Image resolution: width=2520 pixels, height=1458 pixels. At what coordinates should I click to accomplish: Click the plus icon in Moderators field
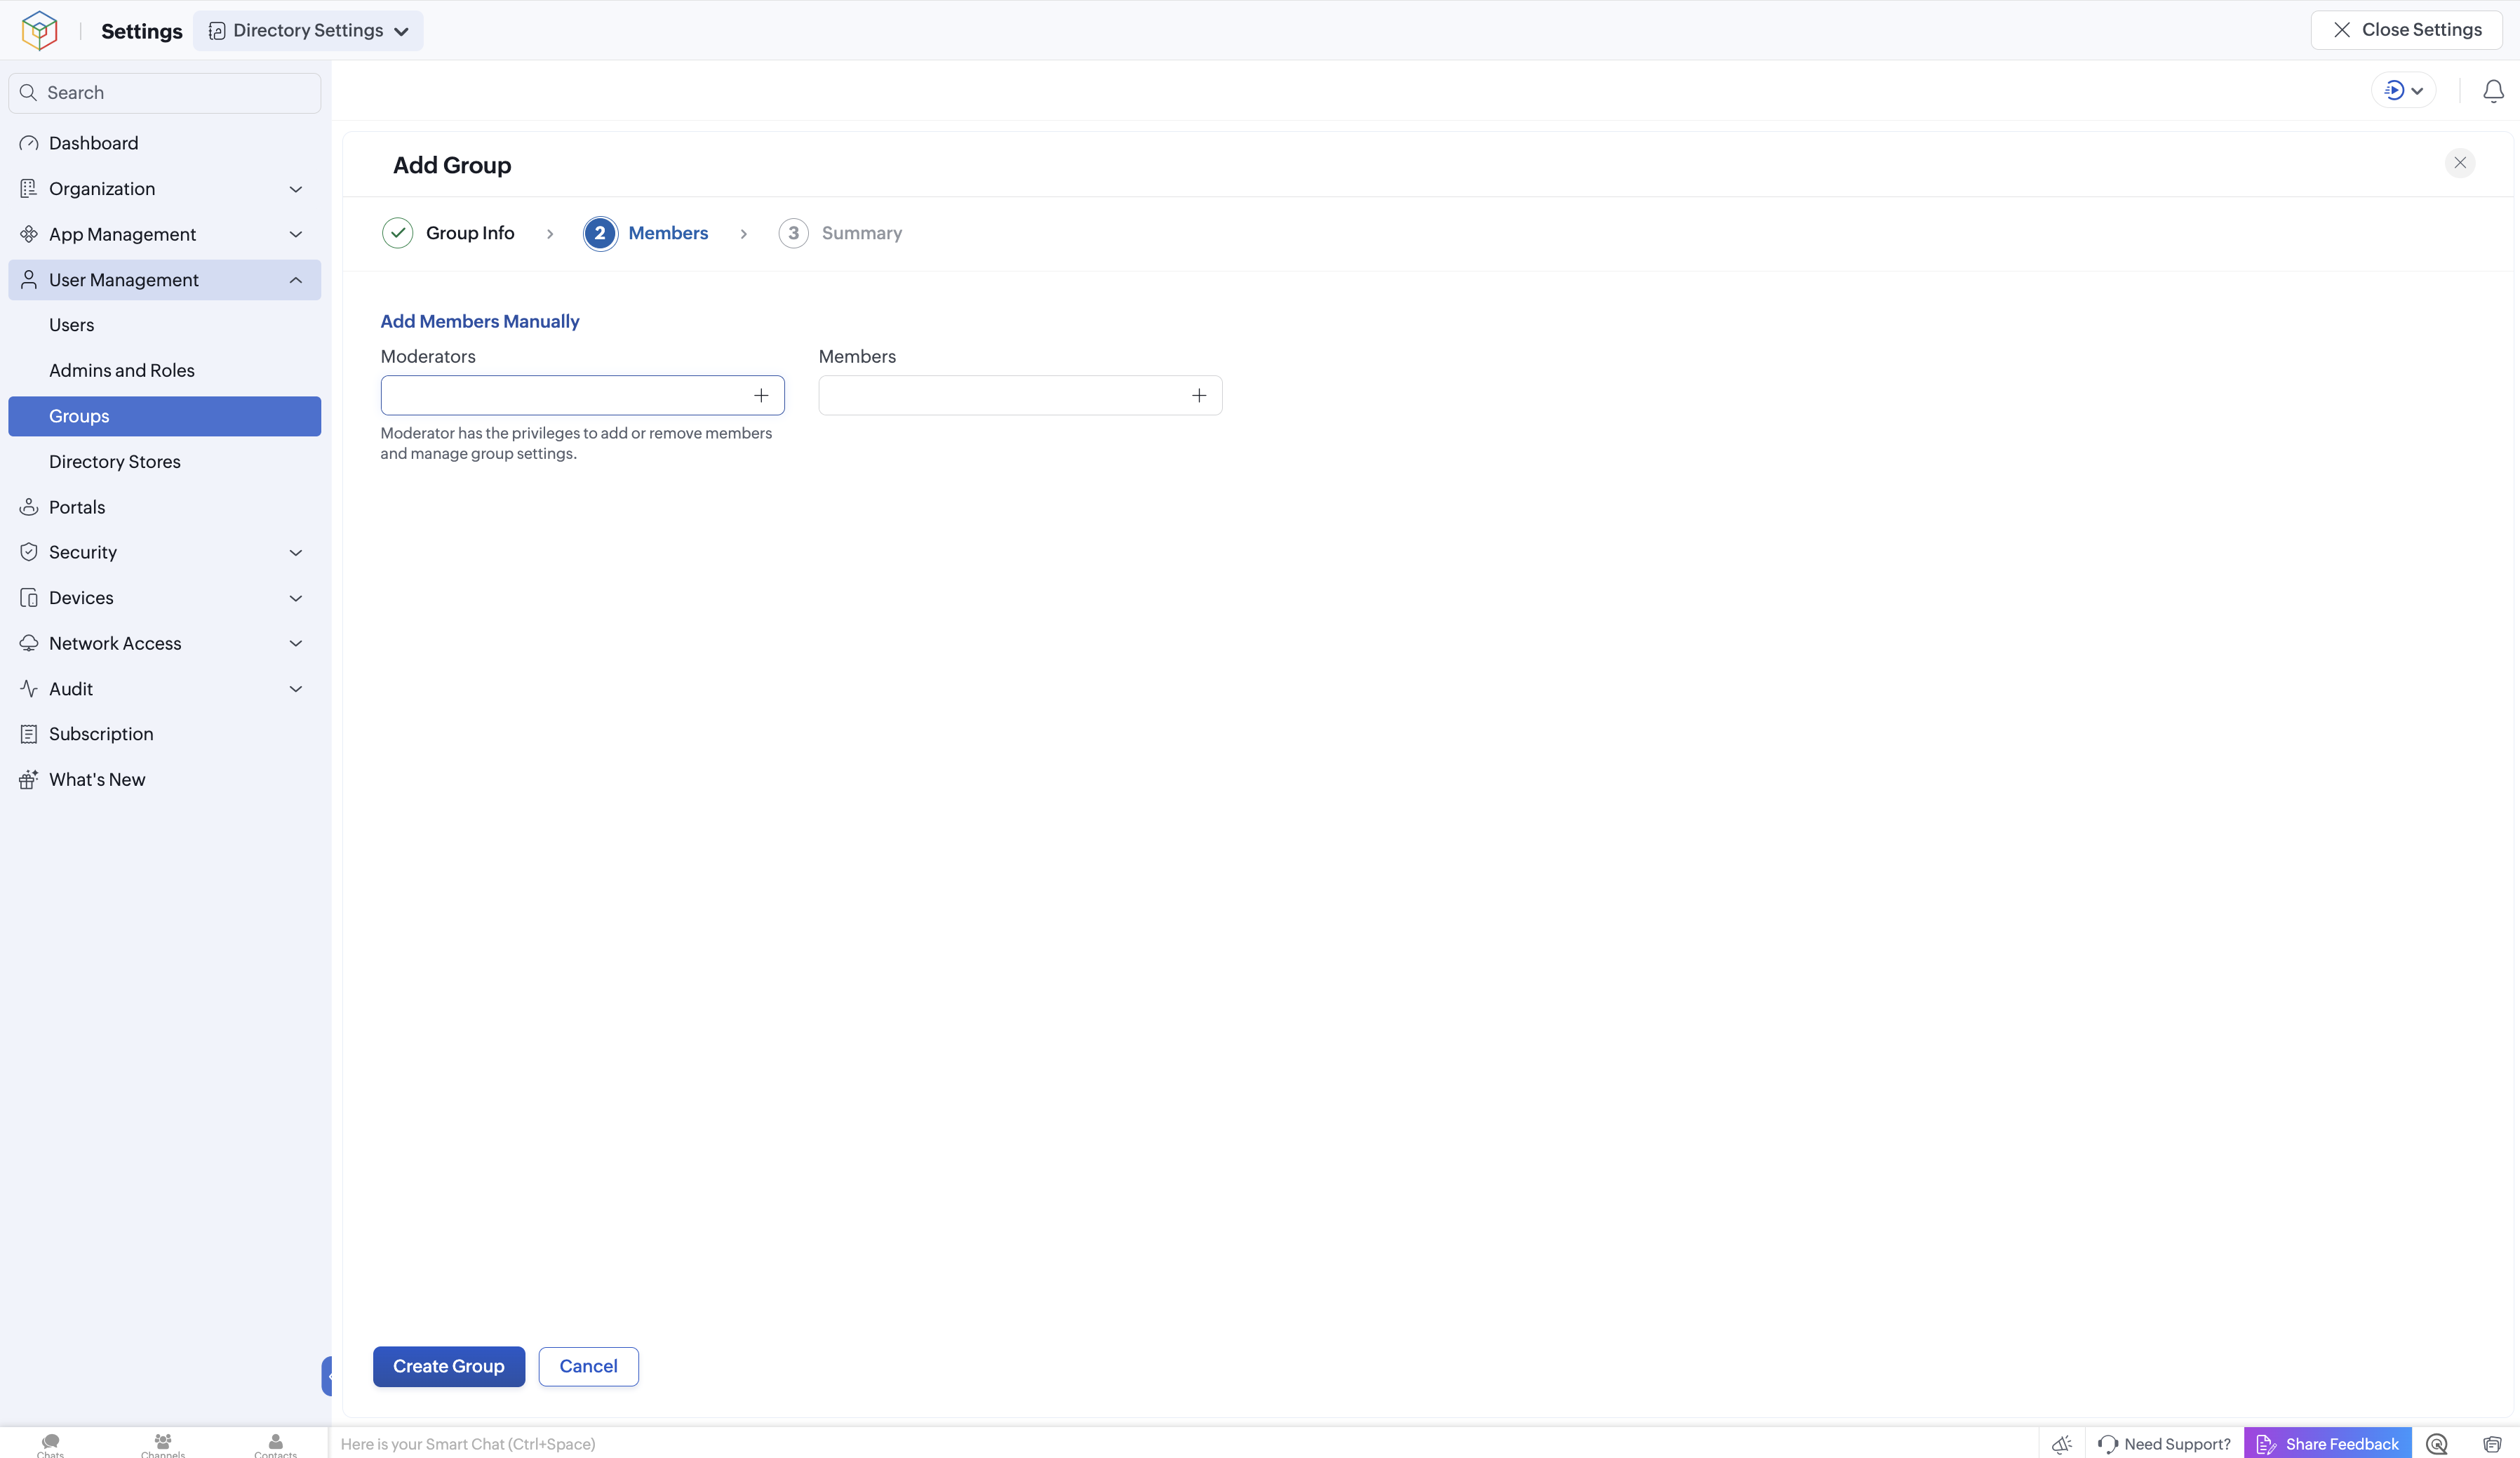761,396
